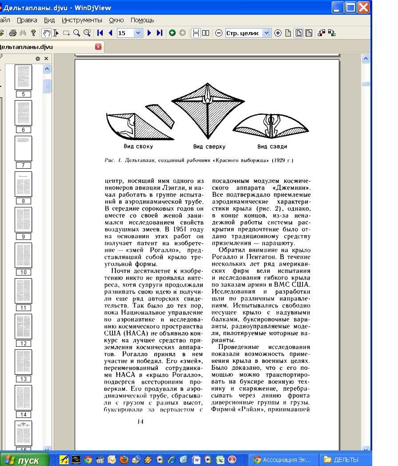The height and width of the screenshot is (466, 398).
Task: Go to the first page
Action: coord(100,33)
